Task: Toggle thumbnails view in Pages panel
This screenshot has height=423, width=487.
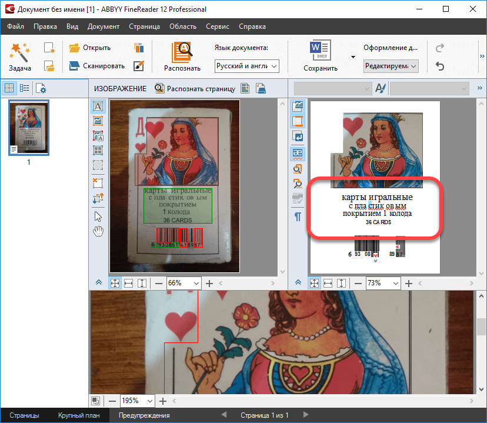Action: pos(9,88)
